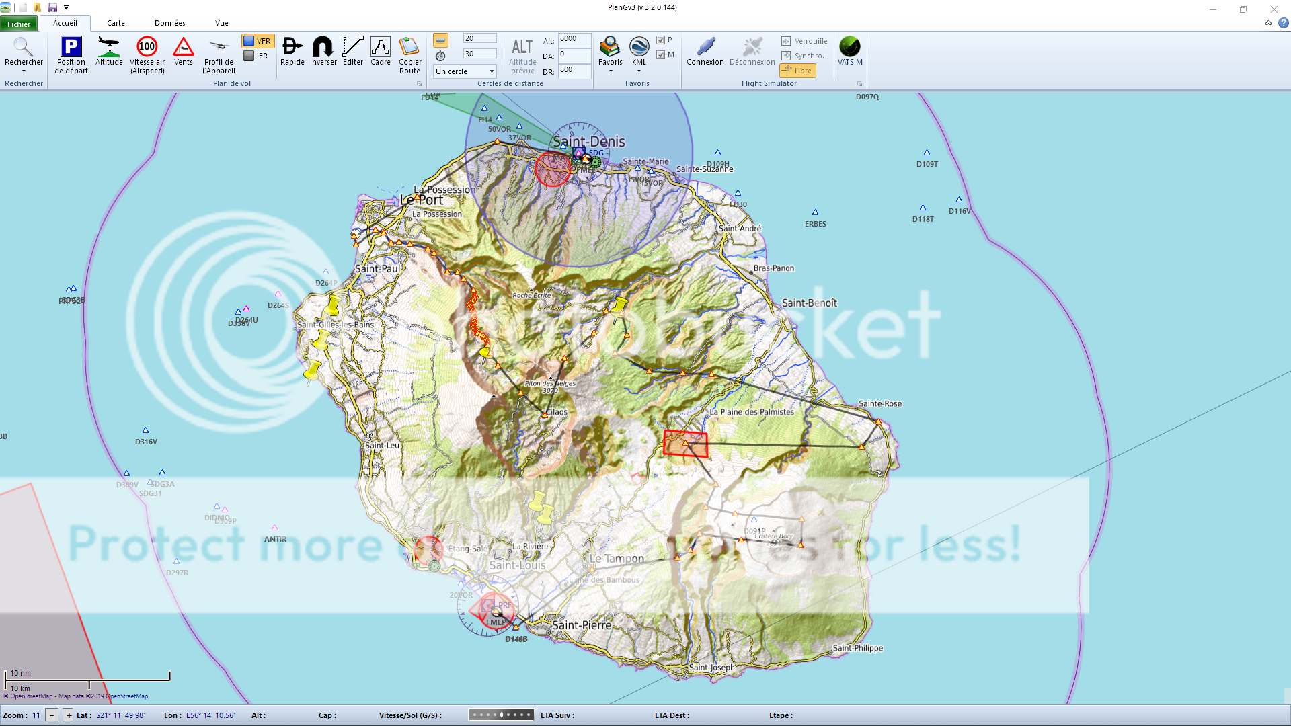Click the first circle distance field (20)
Image resolution: width=1291 pixels, height=726 pixels.
[480, 39]
